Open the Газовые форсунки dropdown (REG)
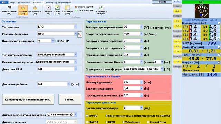The image size is (221, 124). point(76,34)
